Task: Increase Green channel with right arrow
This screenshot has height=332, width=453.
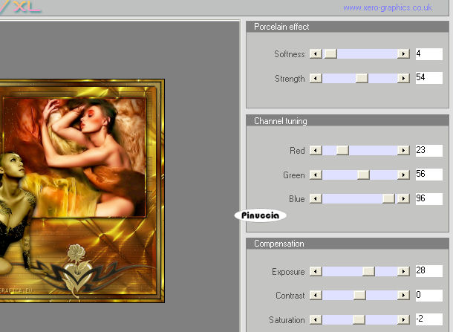Action: pos(403,175)
